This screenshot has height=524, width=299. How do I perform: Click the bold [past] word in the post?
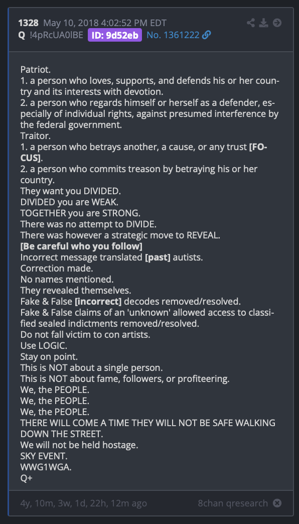tap(158, 257)
